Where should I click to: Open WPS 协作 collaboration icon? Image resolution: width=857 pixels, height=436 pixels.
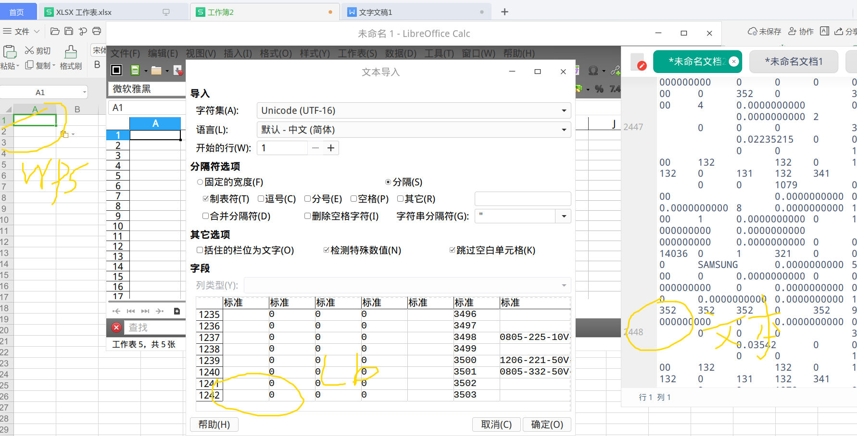click(x=801, y=32)
